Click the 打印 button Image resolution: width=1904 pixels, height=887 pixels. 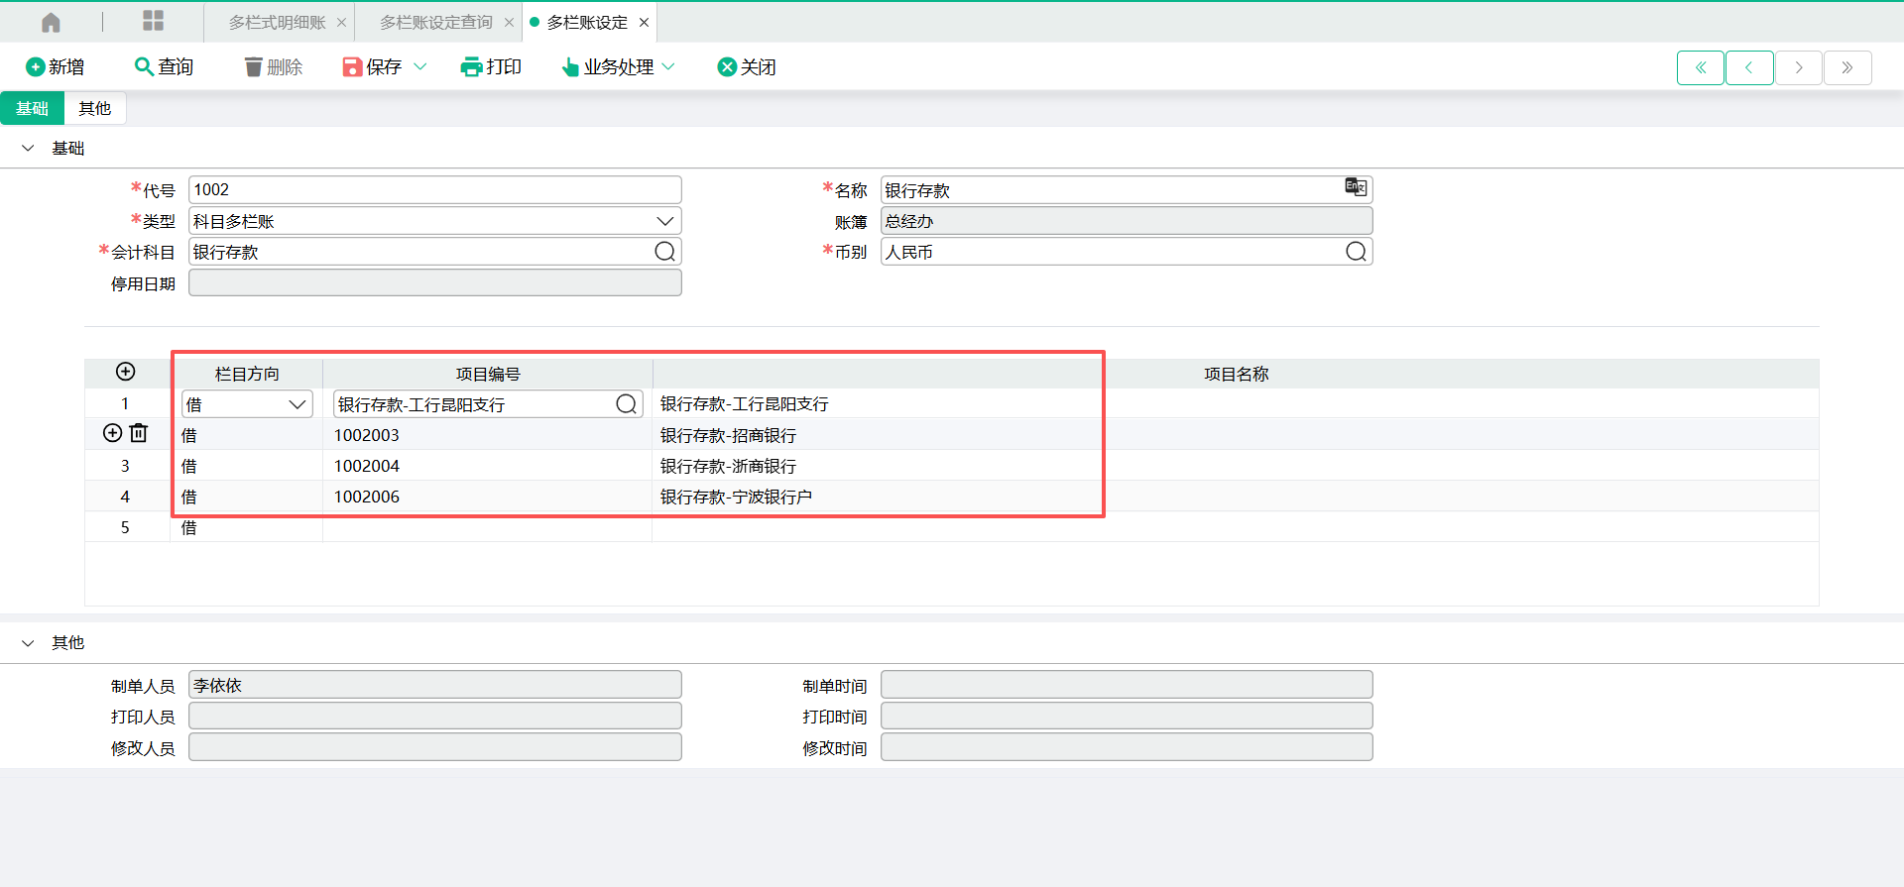click(x=491, y=66)
